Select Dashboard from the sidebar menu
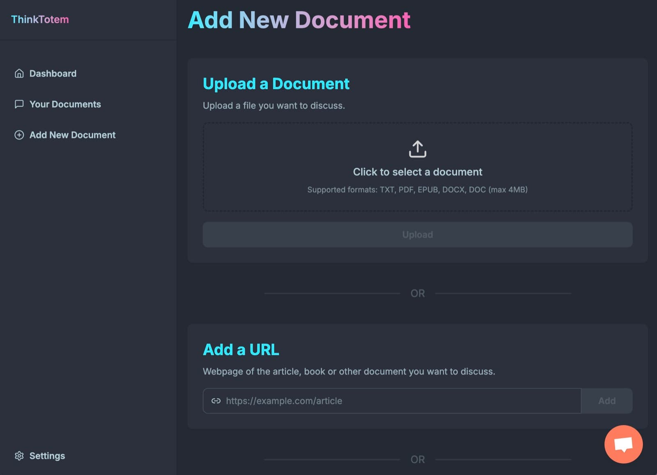Screen dimensions: 657x475 pos(53,73)
